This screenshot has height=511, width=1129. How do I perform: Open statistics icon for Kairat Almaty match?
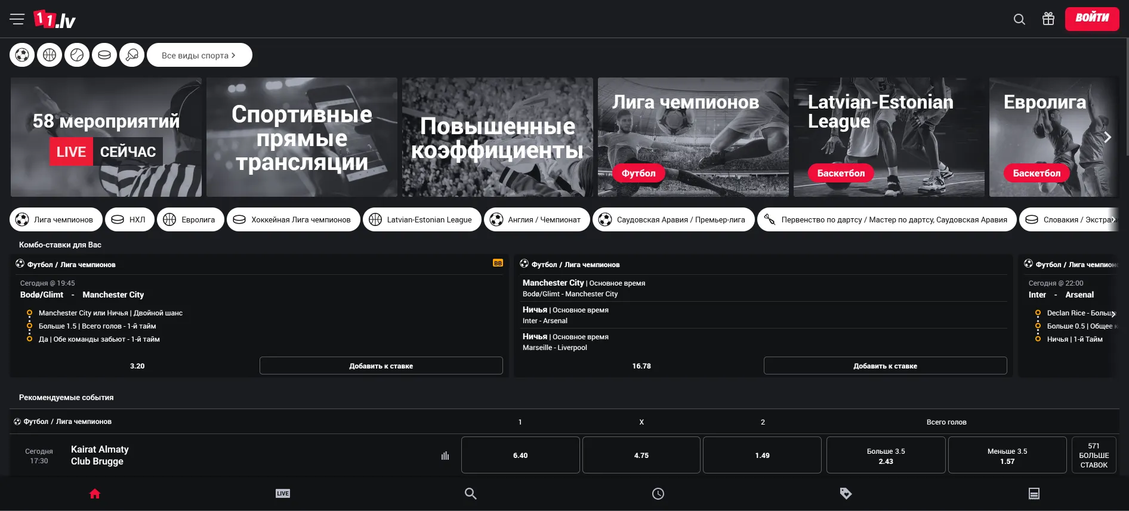click(x=445, y=456)
